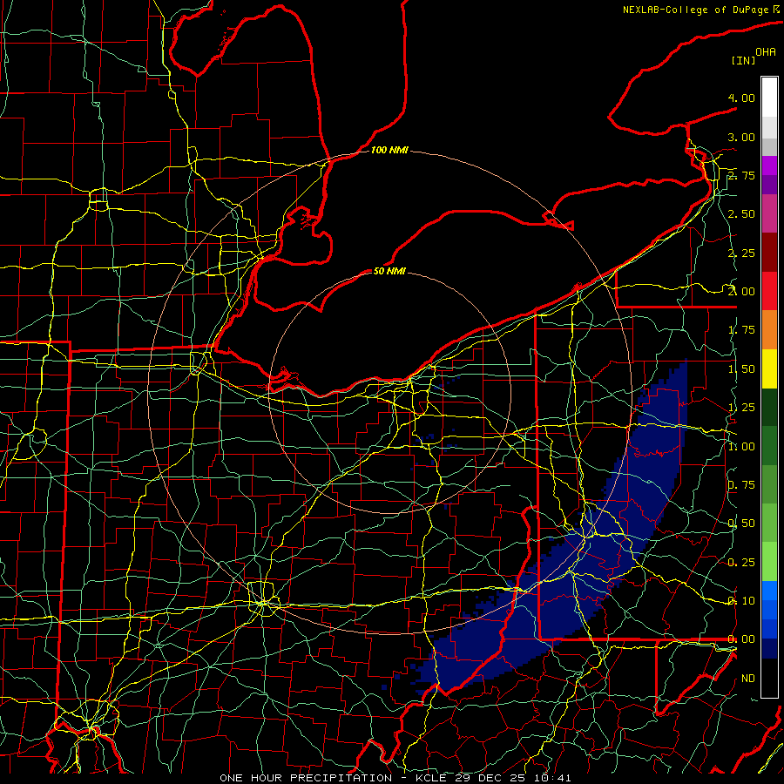The image size is (784, 784).
Task: Click the 100 NMI range ring label
Action: coord(389,150)
